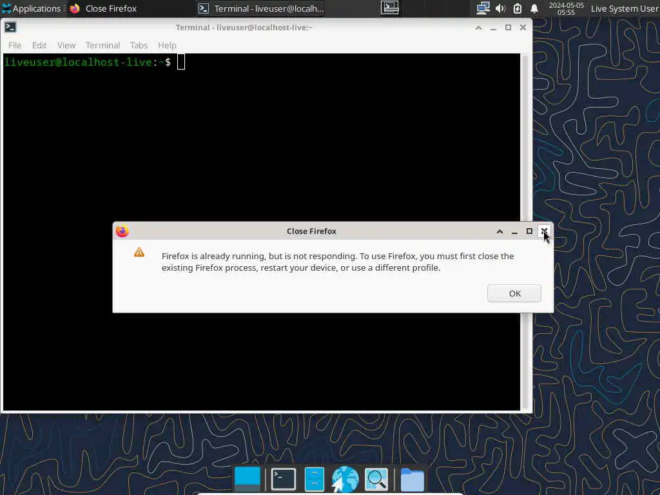
Task: Close the Terminal window
Action: click(523, 27)
